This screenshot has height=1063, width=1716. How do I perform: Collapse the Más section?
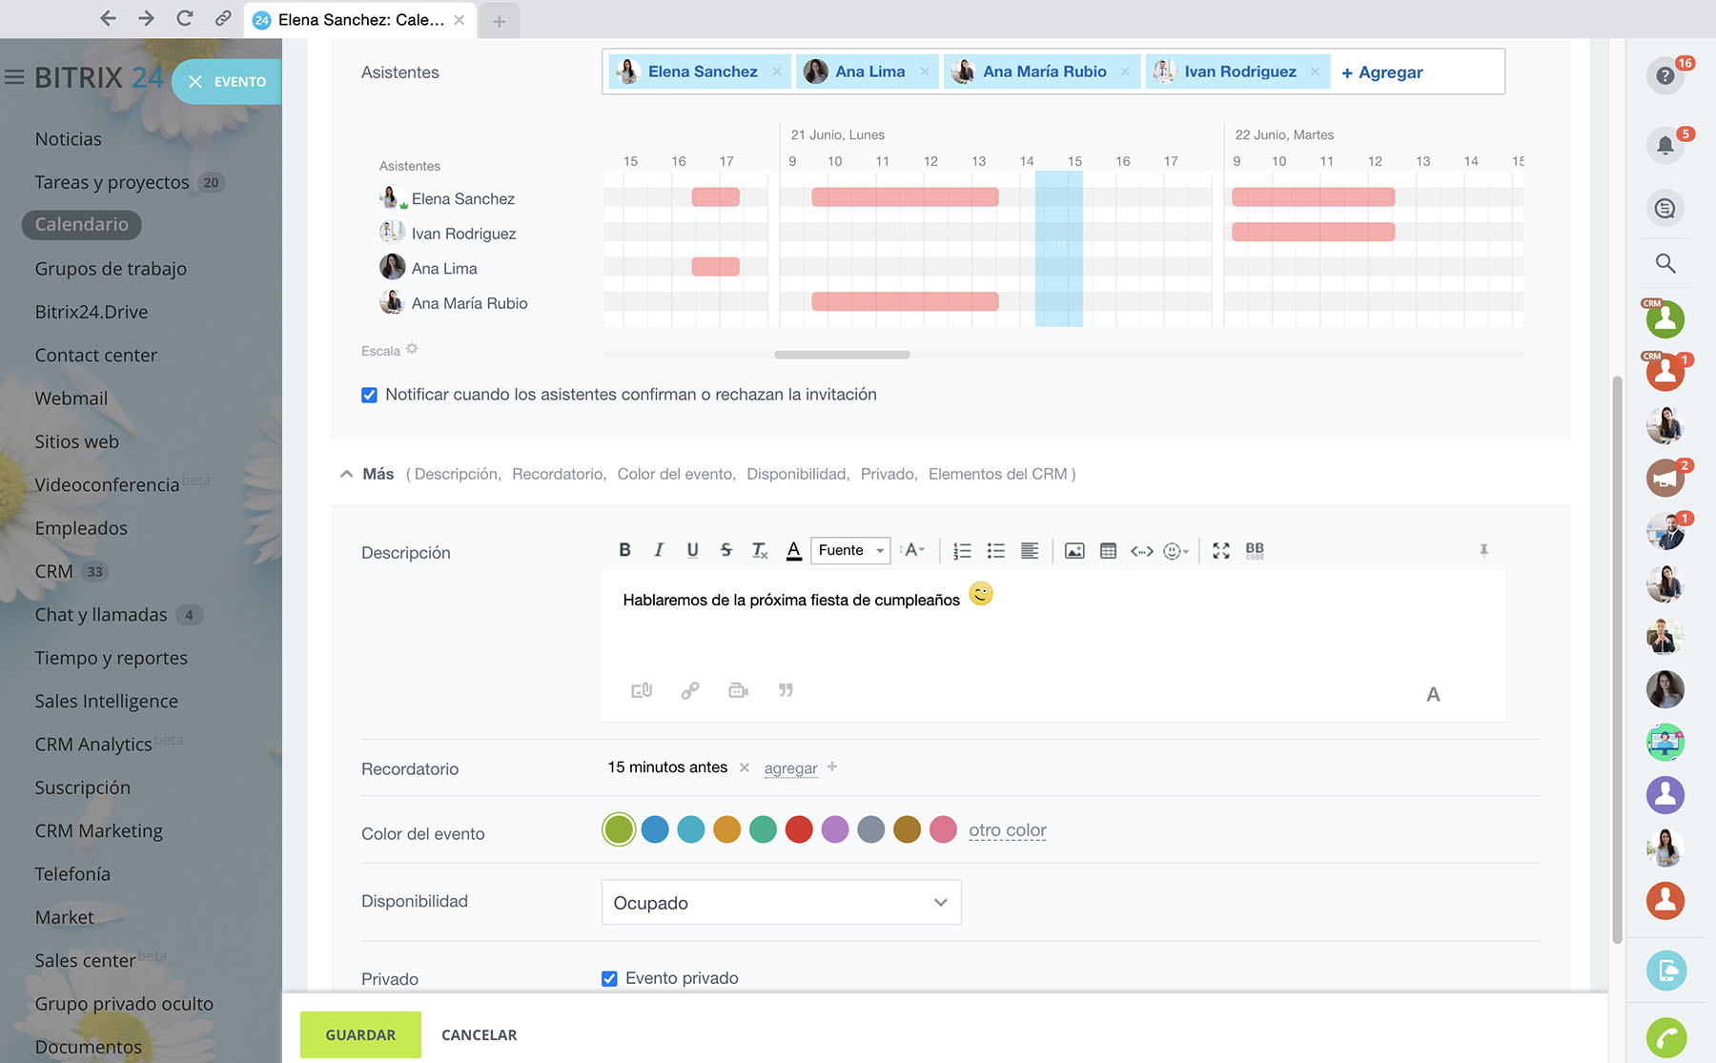coord(346,474)
